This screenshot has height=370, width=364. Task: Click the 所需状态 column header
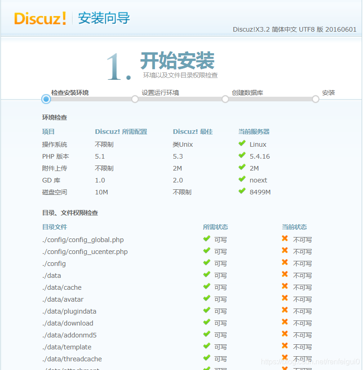(215, 227)
